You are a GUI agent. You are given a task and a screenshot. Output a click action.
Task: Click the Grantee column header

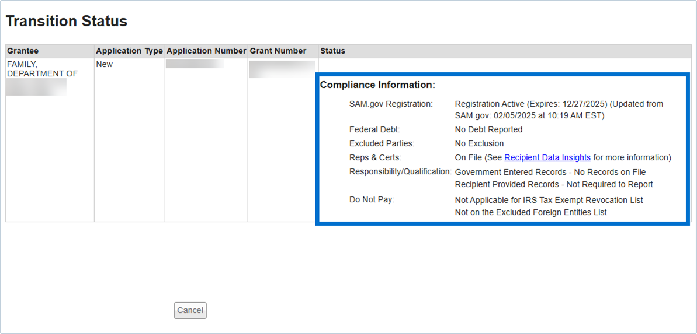pos(23,51)
